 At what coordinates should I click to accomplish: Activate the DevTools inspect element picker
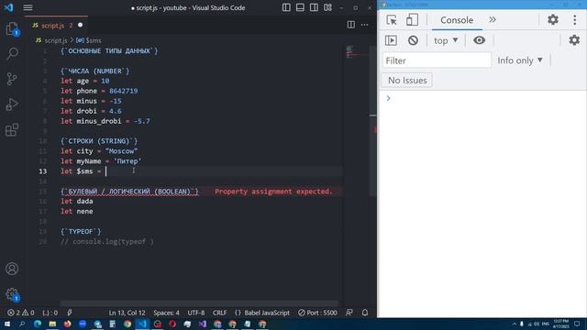tap(392, 20)
